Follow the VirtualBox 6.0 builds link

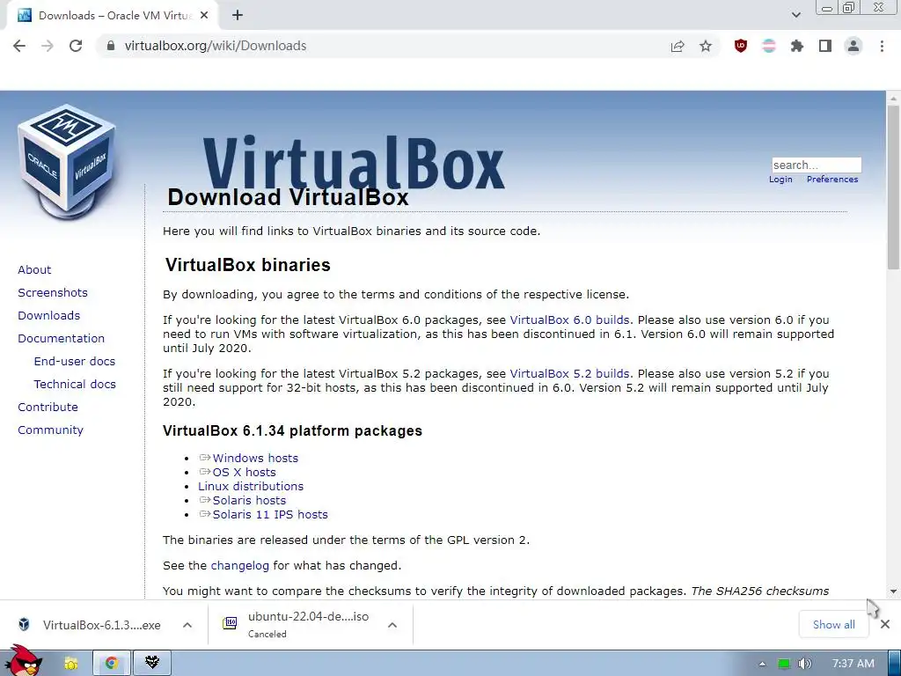point(569,320)
